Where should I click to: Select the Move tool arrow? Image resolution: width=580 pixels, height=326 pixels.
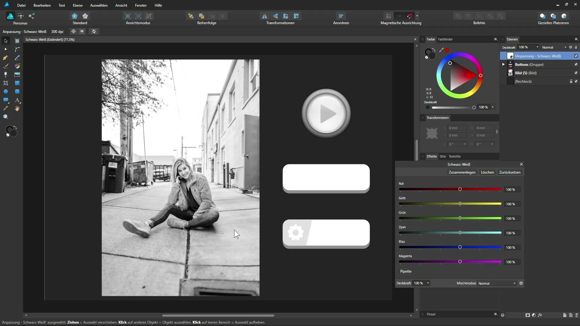point(6,41)
